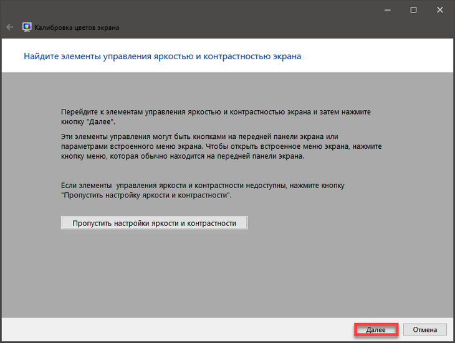Click paragraph starting Если элементы управления яркости
The image size is (455, 343).
pos(203,190)
